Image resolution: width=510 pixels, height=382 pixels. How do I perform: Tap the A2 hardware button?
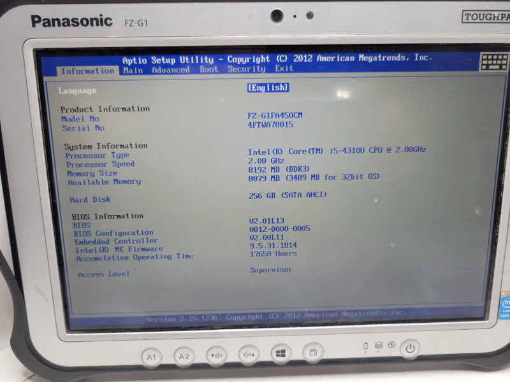point(184,357)
